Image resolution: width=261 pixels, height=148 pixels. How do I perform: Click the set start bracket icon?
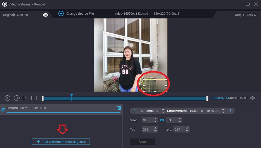pos(134,111)
